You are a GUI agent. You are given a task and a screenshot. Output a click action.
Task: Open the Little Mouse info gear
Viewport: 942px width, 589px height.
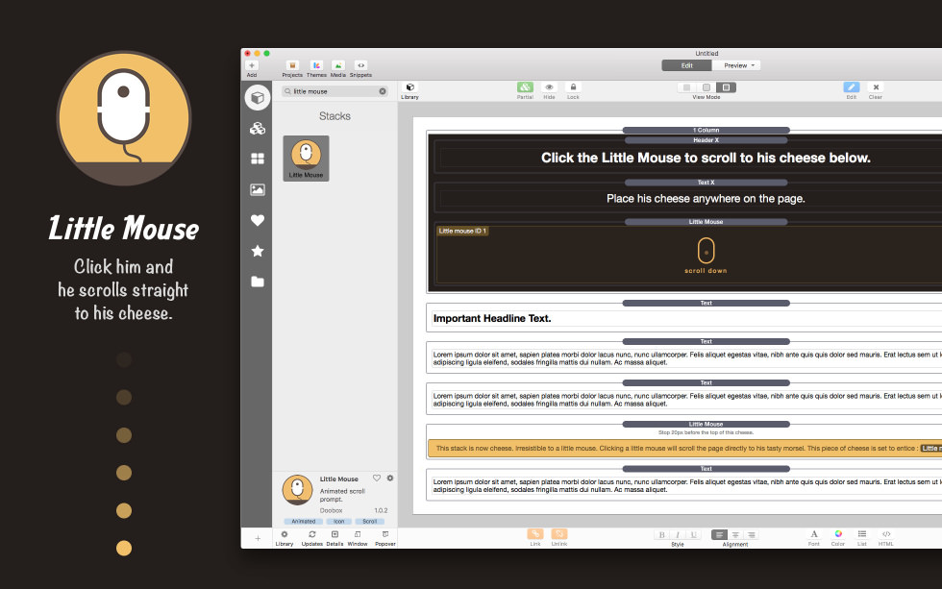[x=390, y=478]
